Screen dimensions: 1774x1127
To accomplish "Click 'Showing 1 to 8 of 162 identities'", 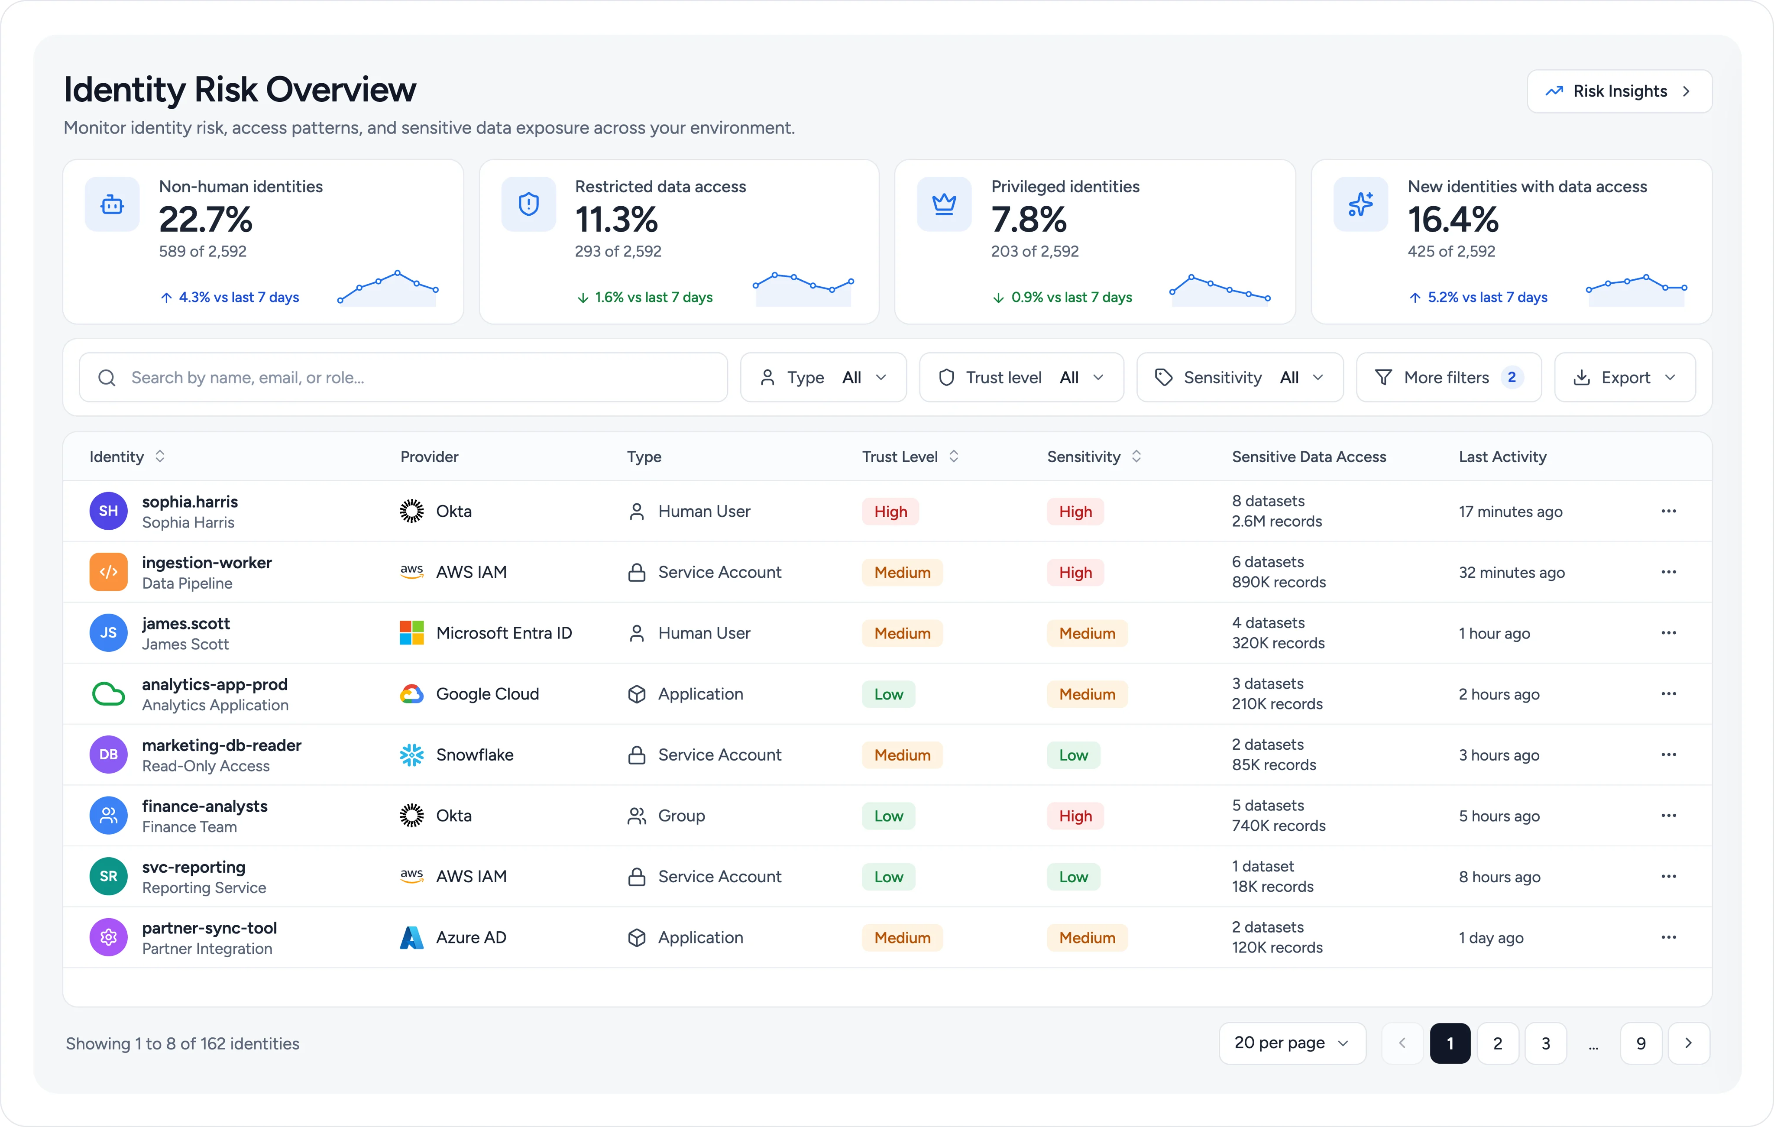I will click(183, 1044).
